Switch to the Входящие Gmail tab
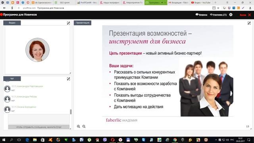This screenshot has height=143, width=254. pyautogui.click(x=178, y=2)
